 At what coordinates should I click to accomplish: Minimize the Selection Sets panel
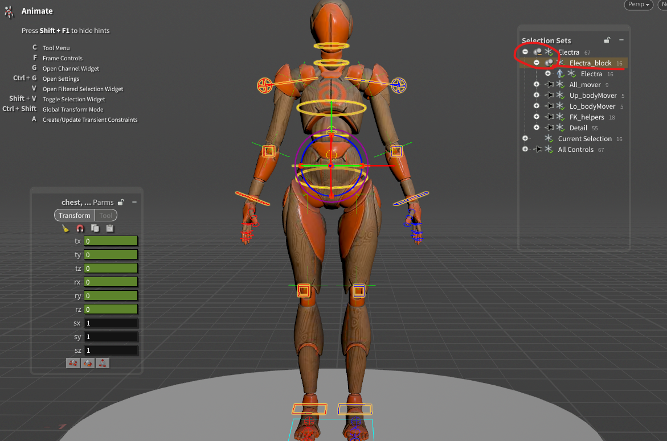(x=621, y=40)
